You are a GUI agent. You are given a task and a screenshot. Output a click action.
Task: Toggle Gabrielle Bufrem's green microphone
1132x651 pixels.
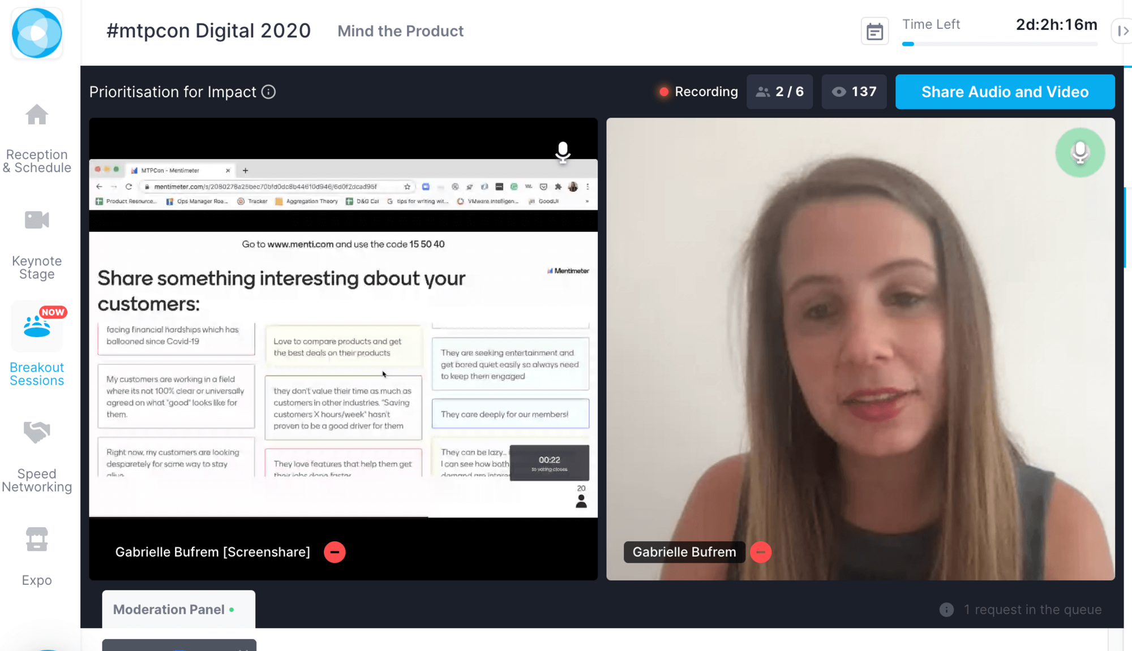coord(1079,152)
